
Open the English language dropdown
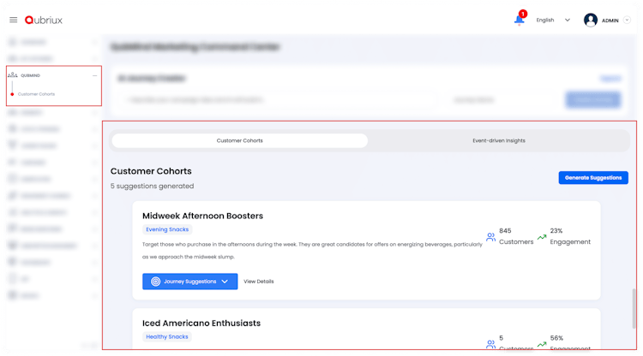[x=553, y=20]
